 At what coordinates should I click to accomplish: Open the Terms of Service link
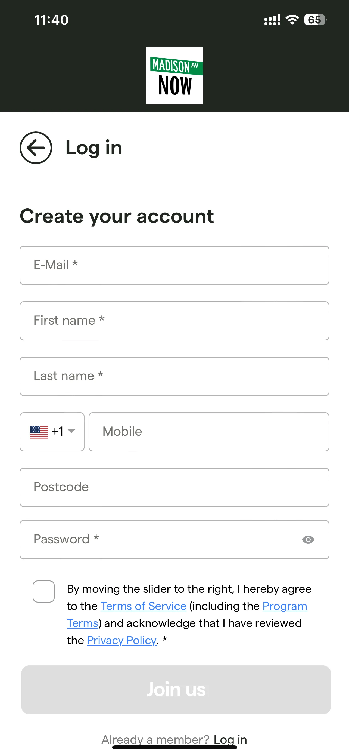point(144,606)
